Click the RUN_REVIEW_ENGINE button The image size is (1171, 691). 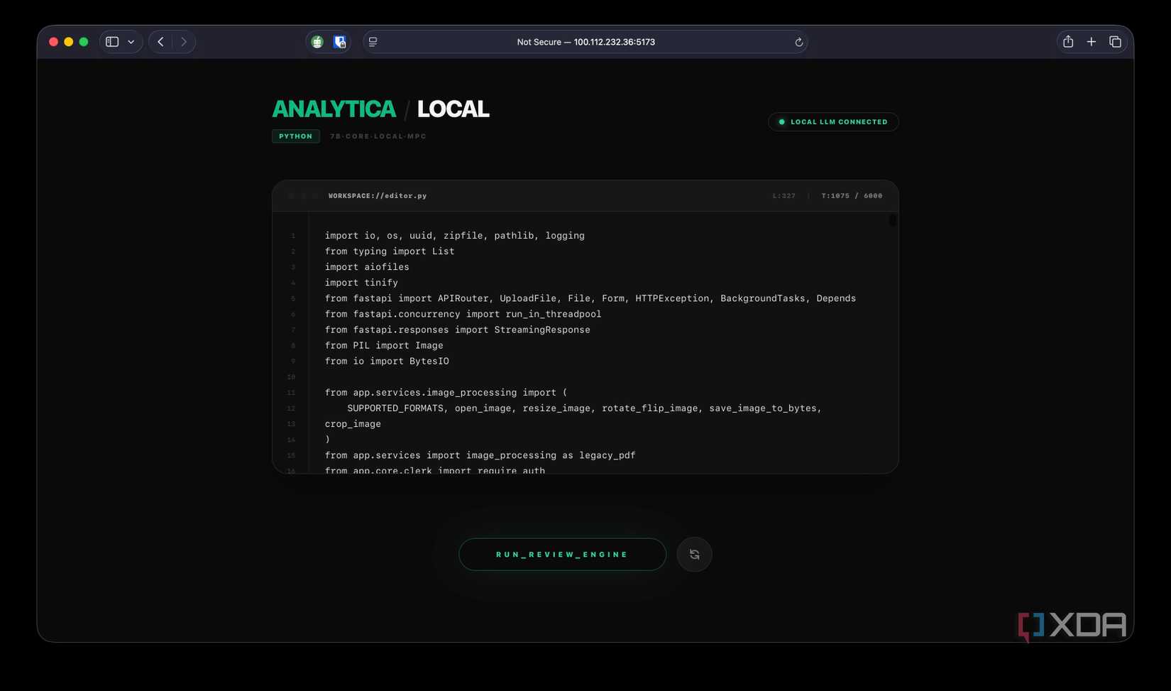562,555
